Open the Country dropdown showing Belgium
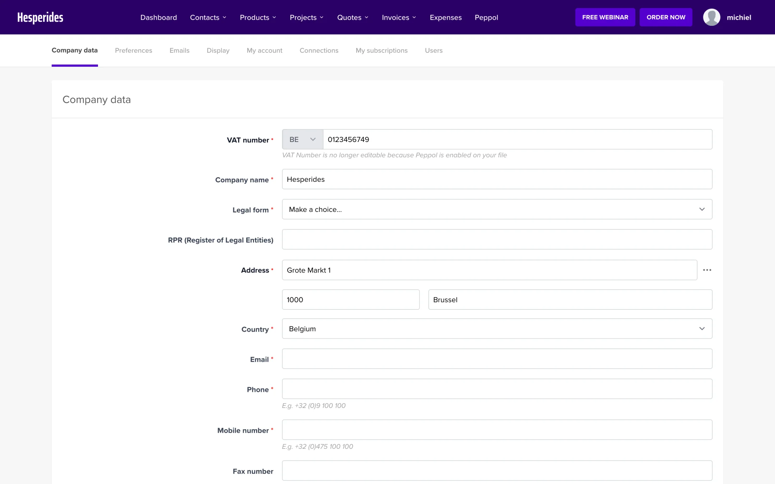Screen dimensions: 775x484 click(x=497, y=329)
